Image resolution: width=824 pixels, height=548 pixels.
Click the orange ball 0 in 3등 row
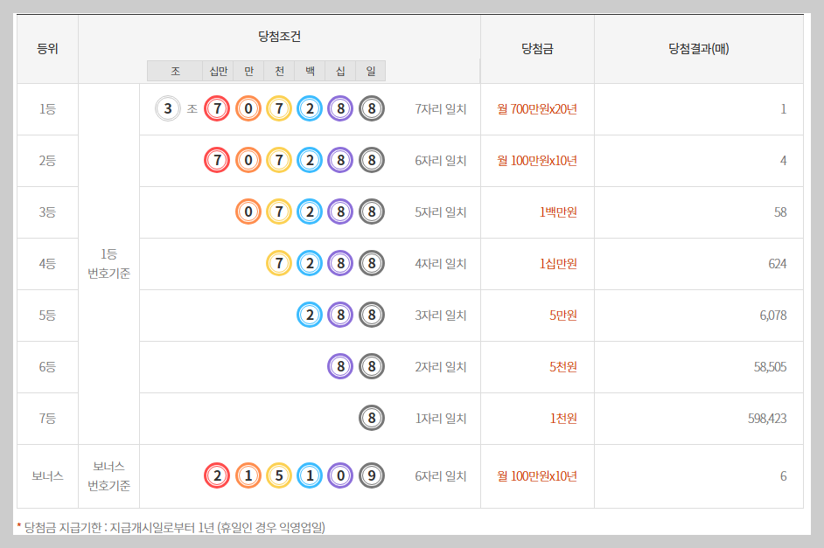(x=248, y=212)
